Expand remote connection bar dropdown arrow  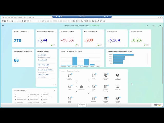tap(57, 17)
